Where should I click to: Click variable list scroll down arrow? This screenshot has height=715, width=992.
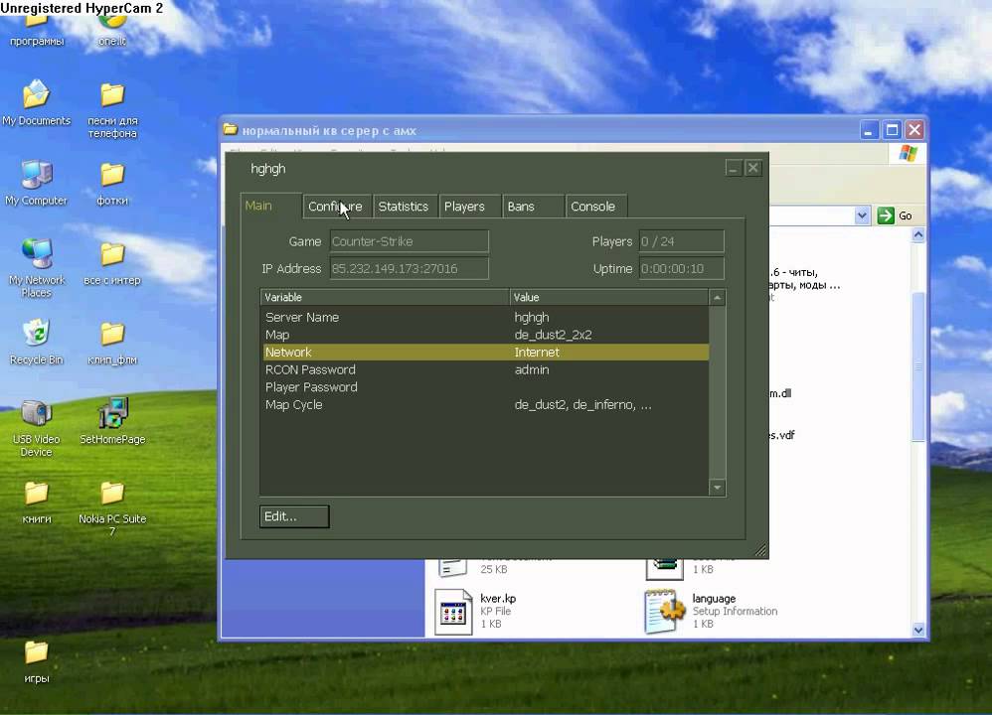coord(717,488)
